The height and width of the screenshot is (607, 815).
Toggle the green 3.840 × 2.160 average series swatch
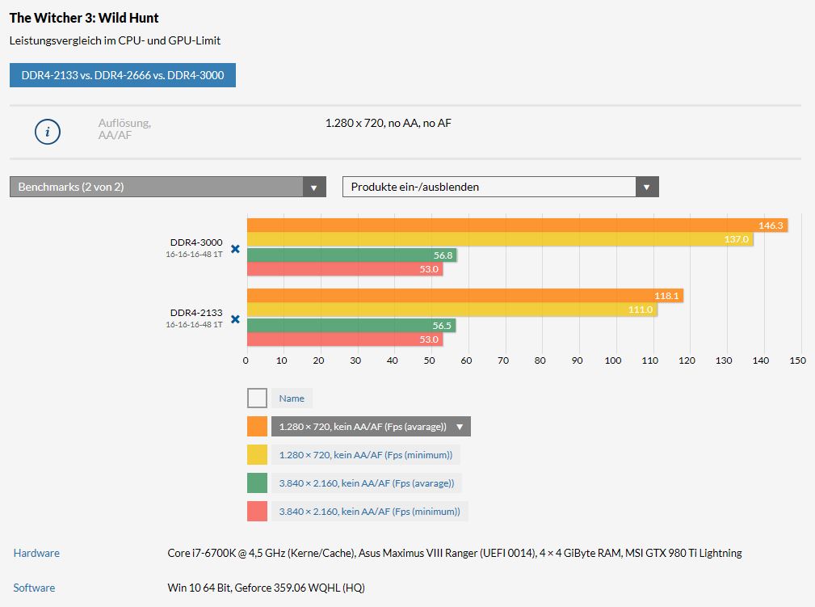pos(258,483)
